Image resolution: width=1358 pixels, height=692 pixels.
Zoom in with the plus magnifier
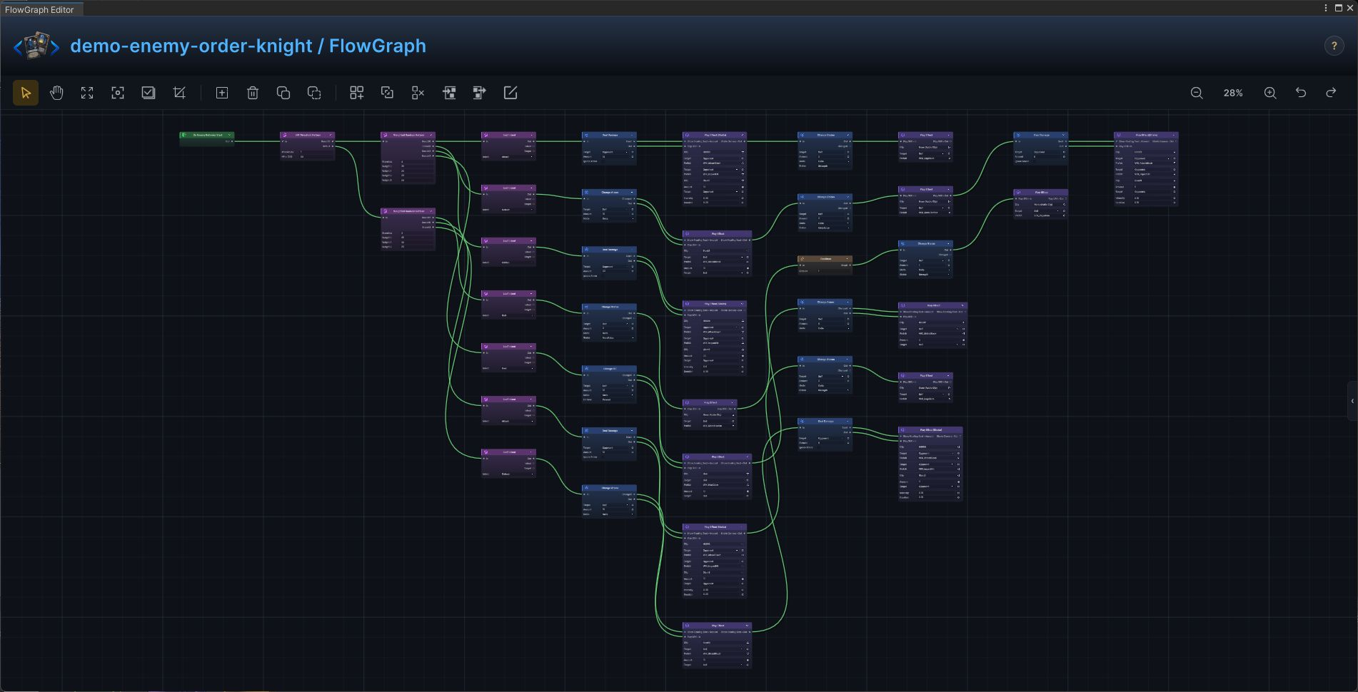[1270, 93]
